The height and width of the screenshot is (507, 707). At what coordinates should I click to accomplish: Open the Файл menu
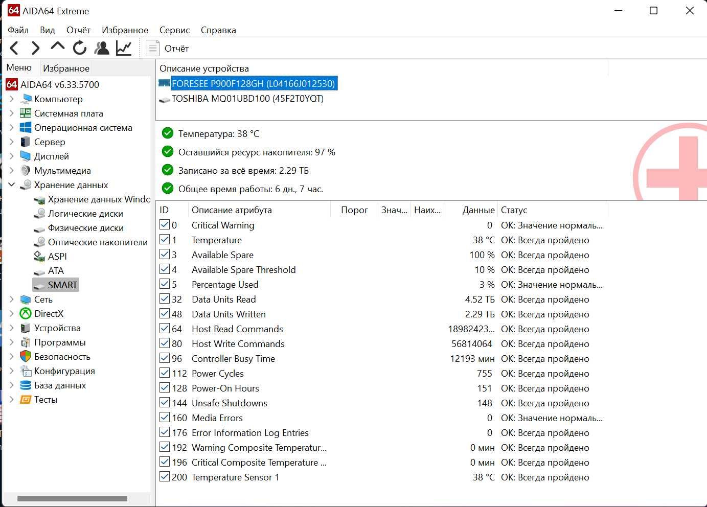coord(18,30)
